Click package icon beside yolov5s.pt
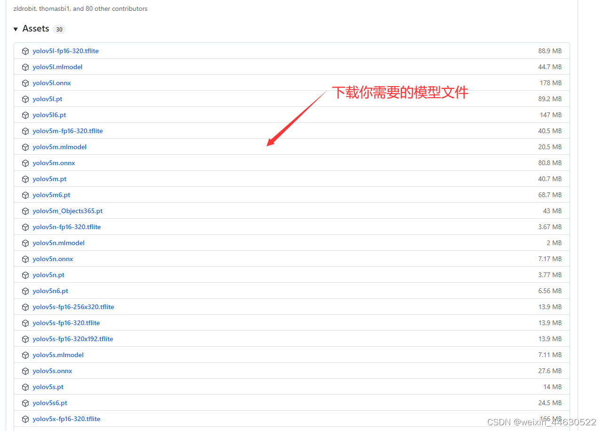Screen dimensions: 603x431 (25, 387)
